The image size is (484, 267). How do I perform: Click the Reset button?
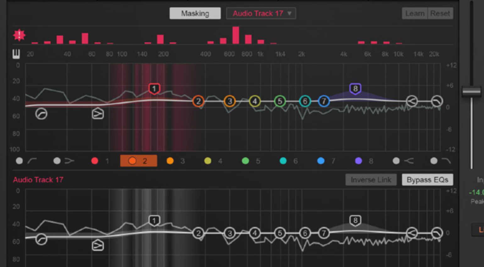click(x=440, y=14)
